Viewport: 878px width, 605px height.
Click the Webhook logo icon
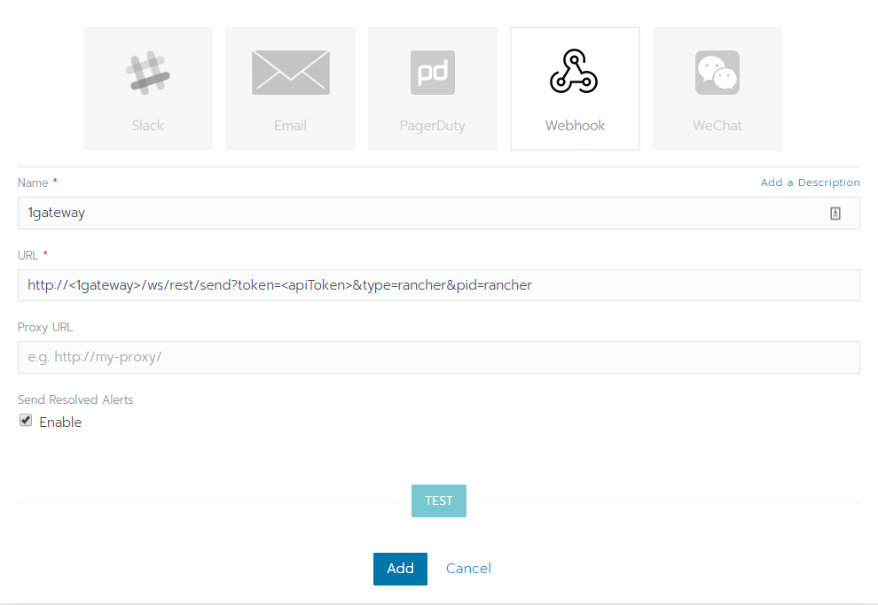pos(574,73)
